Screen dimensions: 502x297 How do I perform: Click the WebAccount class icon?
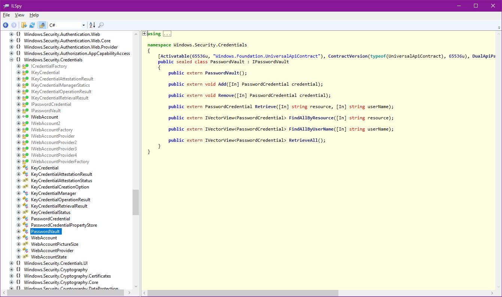coord(25,238)
